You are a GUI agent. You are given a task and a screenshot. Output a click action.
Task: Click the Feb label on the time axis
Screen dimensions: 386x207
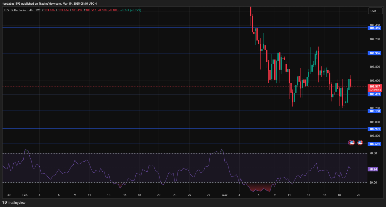pyautogui.click(x=25, y=195)
